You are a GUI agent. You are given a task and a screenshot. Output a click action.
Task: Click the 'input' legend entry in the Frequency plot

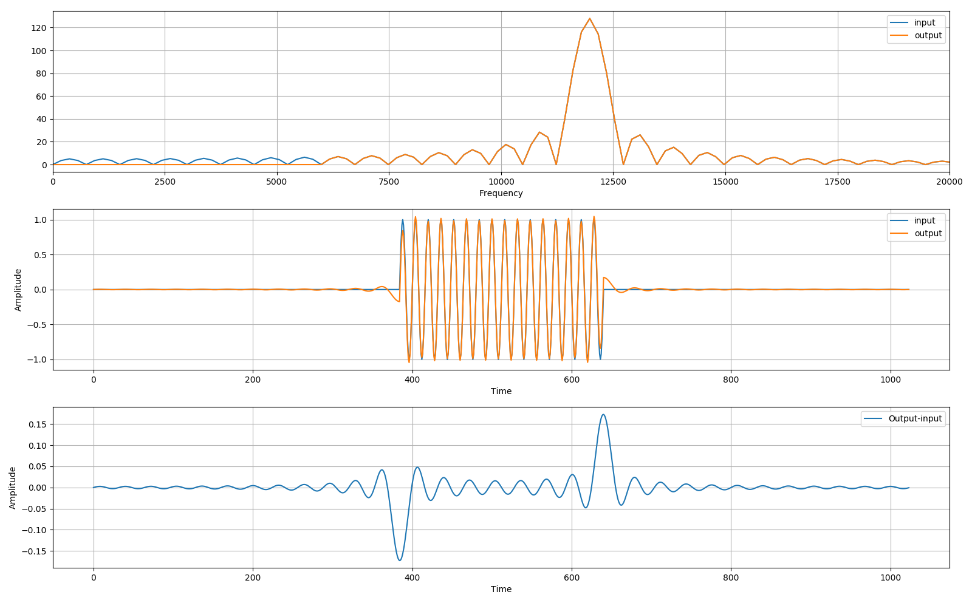(925, 22)
